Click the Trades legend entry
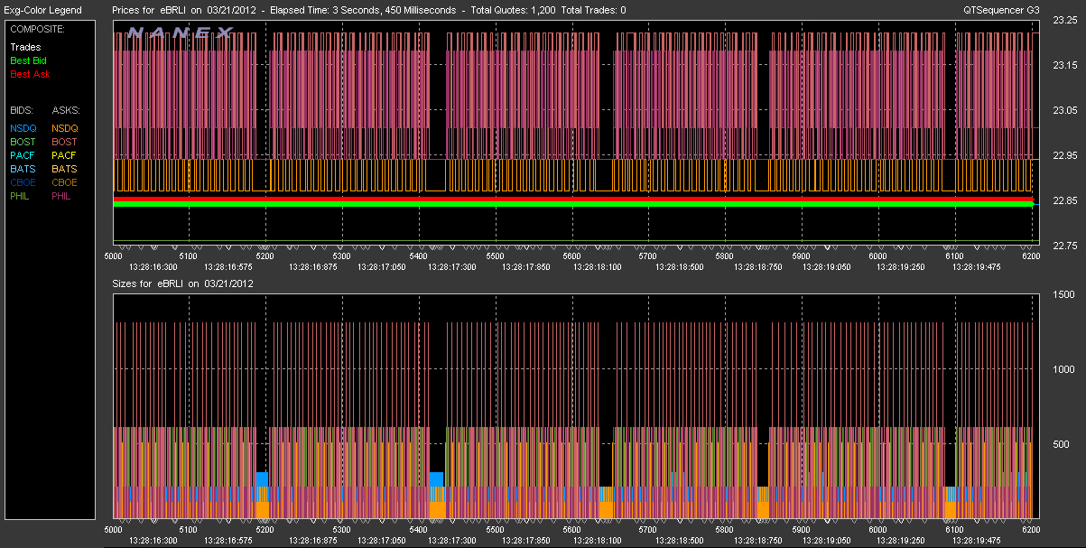The width and height of the screenshot is (1086, 548). point(24,47)
